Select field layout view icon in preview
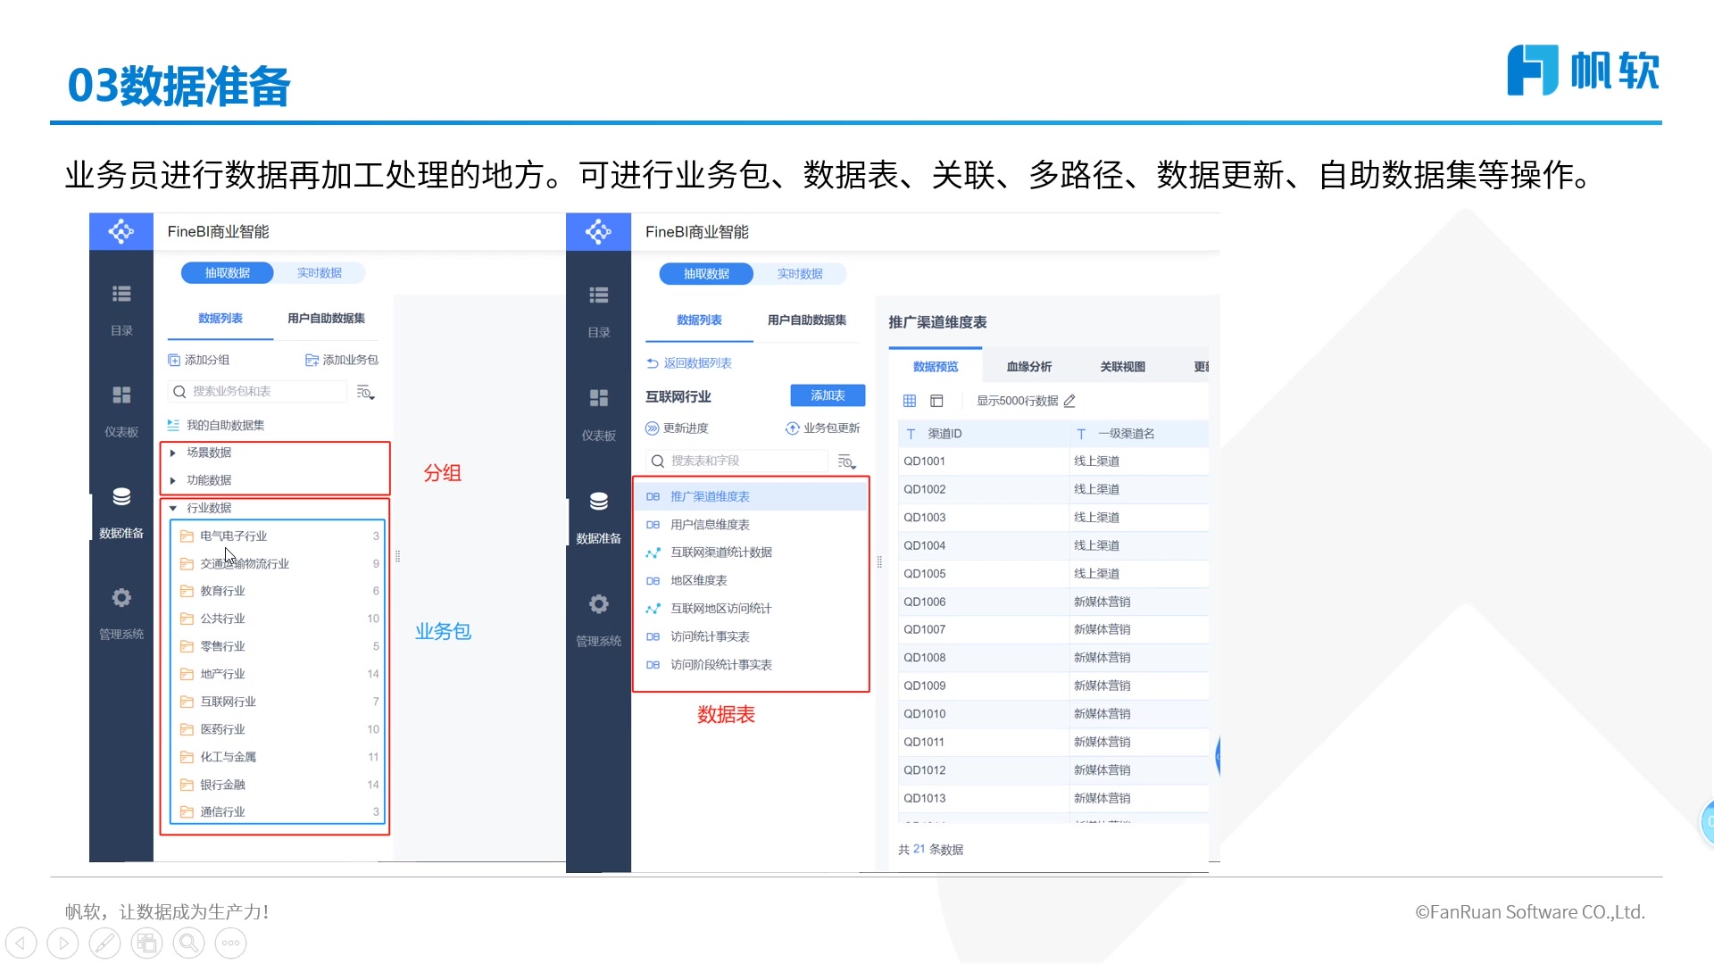1714x964 pixels. point(936,401)
